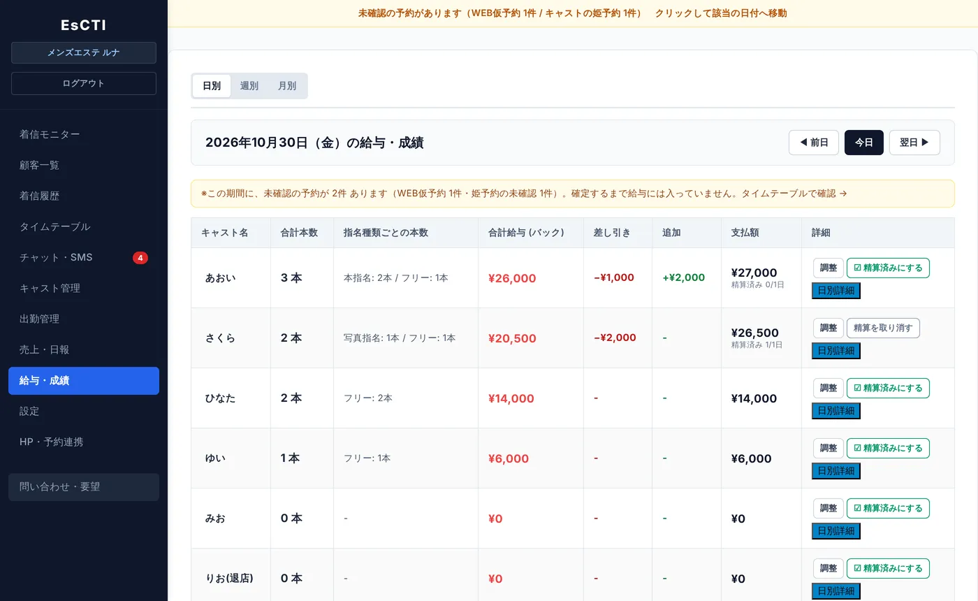978x601 pixels.
Task: Go to 顧客一覧 page
Action: (x=84, y=166)
